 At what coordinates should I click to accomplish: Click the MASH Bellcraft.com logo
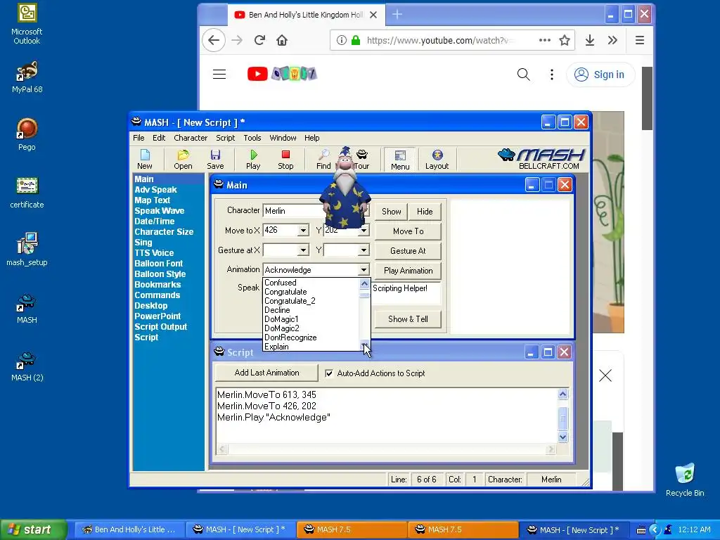click(542, 159)
